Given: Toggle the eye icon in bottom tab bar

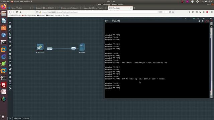Looking at the screenshot, I should pos(10,119).
